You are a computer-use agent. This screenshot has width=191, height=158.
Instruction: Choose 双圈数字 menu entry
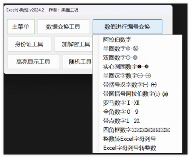(x=137, y=58)
